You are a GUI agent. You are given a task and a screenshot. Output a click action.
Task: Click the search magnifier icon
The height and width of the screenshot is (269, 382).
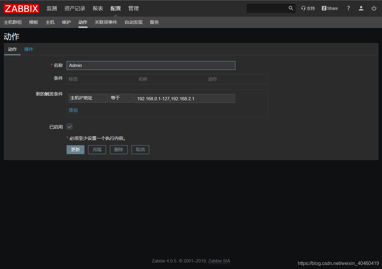[291, 8]
